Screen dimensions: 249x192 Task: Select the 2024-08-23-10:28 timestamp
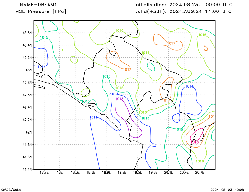(227, 190)
